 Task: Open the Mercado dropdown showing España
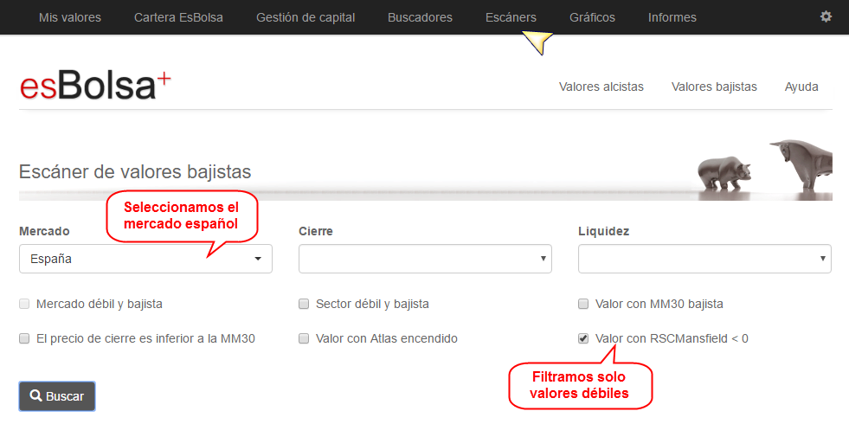coord(145,259)
